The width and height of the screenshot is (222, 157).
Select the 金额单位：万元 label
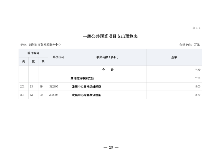(190, 44)
